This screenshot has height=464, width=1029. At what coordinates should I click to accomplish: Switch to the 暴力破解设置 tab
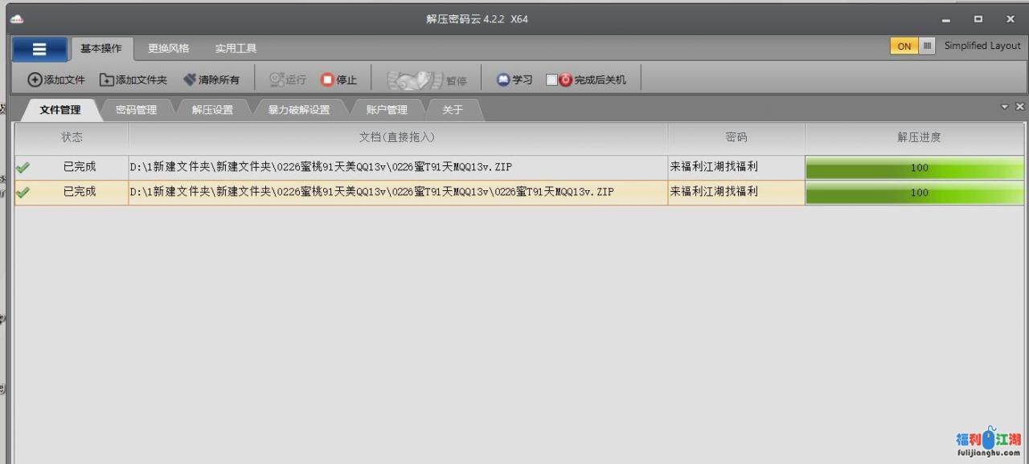coord(301,109)
